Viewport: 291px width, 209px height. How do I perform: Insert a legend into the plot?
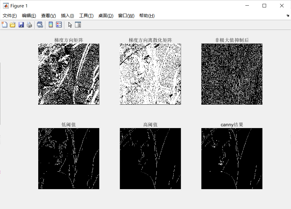pyautogui.click(x=58, y=25)
